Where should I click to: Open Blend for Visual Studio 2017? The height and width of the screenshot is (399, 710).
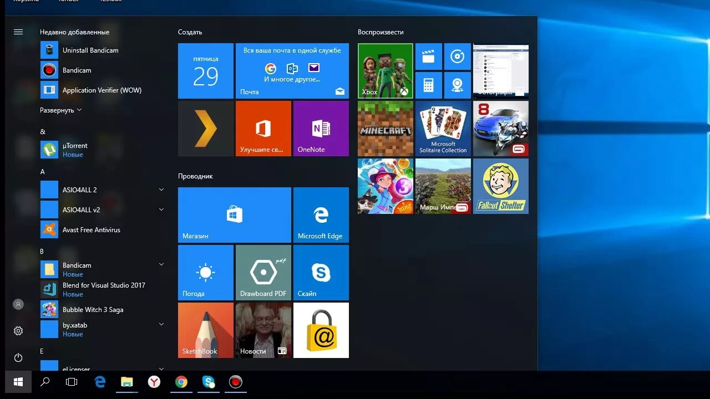pyautogui.click(x=103, y=289)
